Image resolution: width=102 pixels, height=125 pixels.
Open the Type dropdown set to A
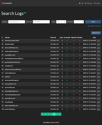click(61, 22)
